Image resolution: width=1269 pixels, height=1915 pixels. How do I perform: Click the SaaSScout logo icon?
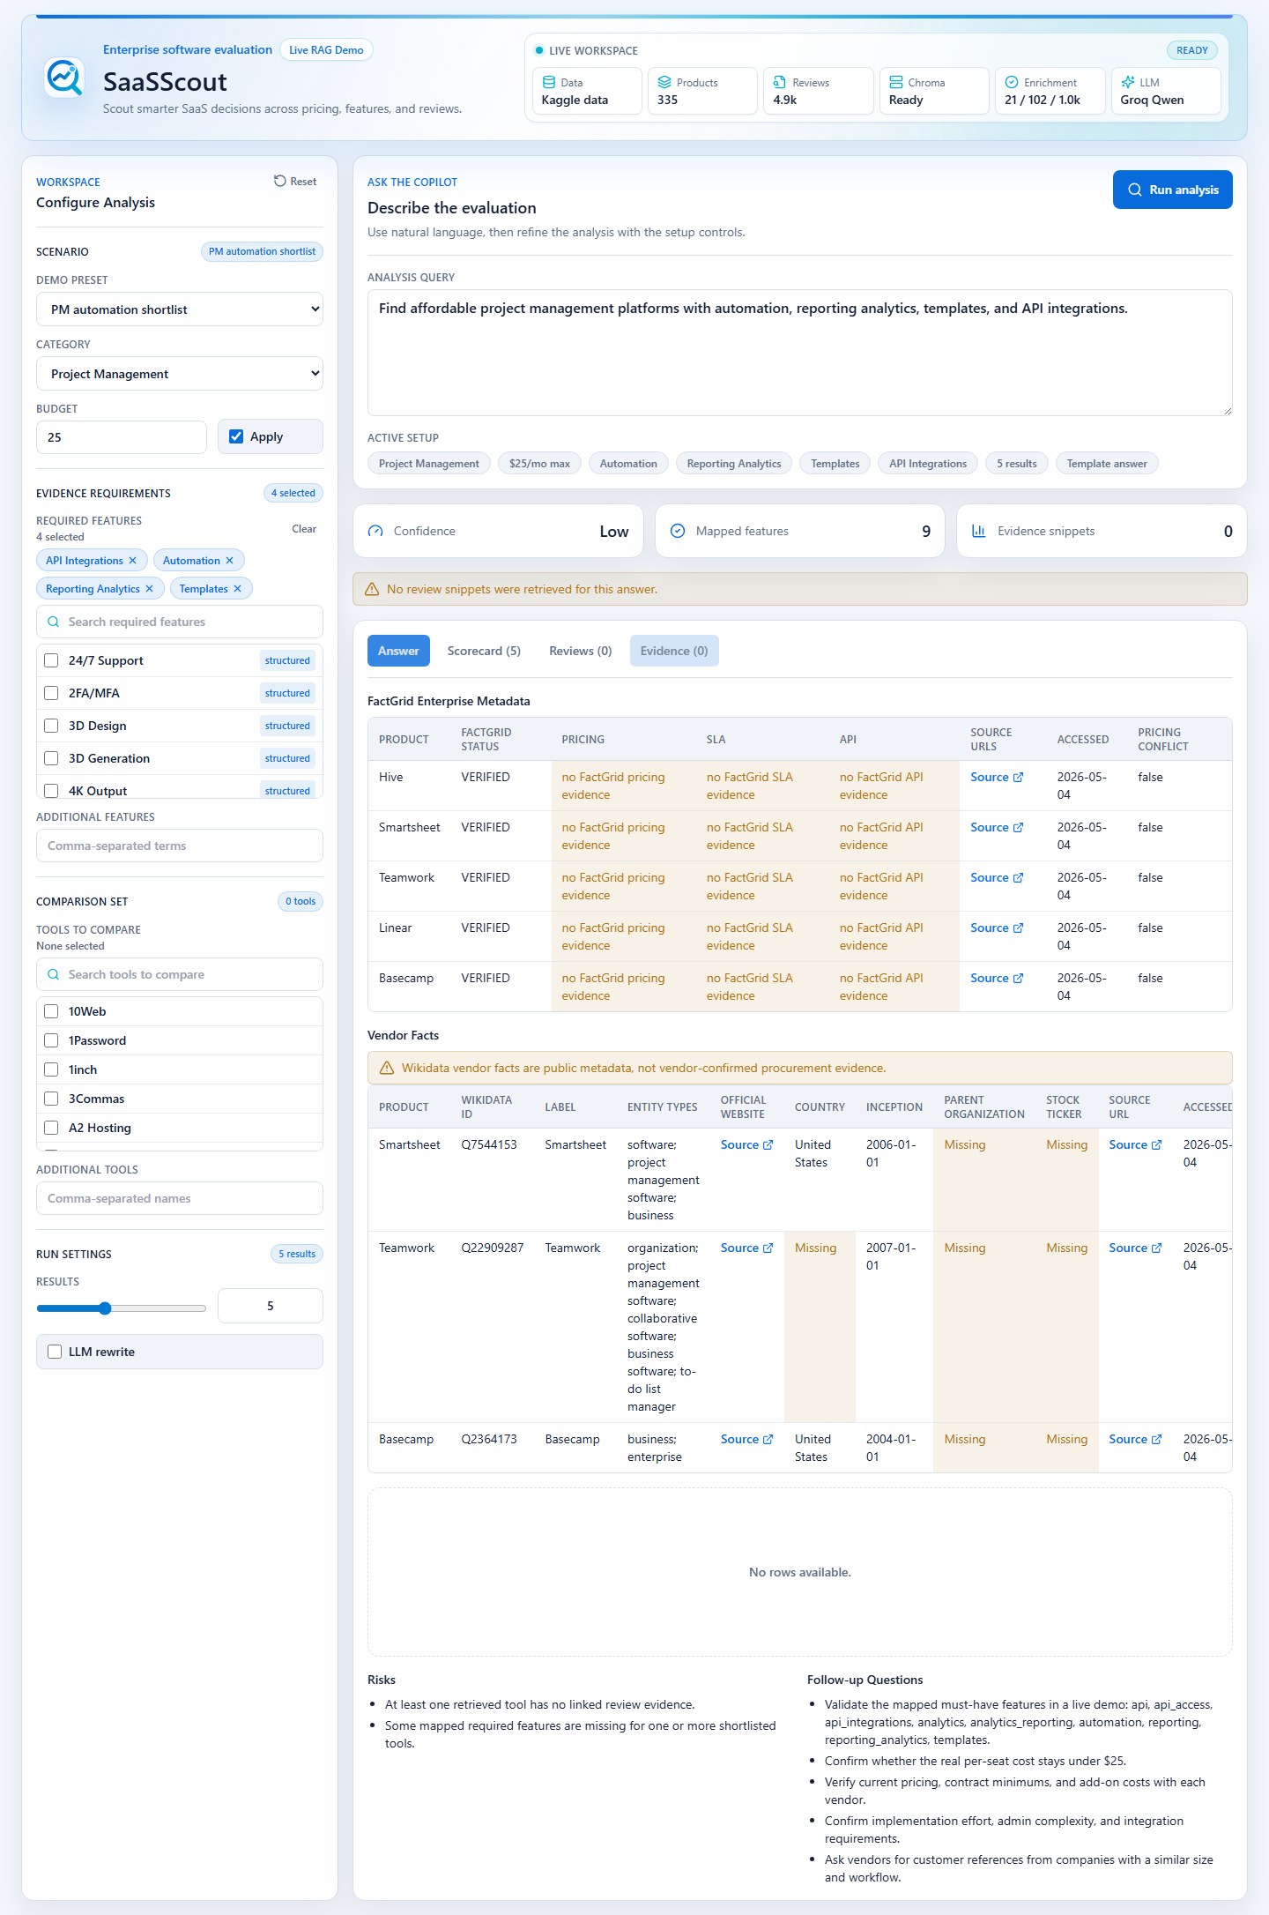pos(64,78)
